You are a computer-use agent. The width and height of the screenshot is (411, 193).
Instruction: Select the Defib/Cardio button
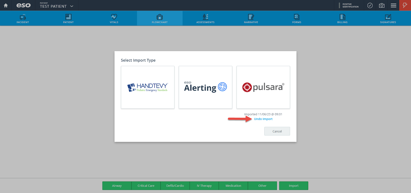[x=175, y=186]
